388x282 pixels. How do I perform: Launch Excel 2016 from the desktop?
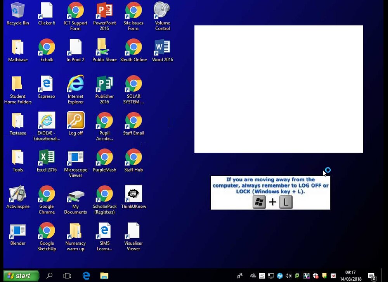pyautogui.click(x=47, y=161)
